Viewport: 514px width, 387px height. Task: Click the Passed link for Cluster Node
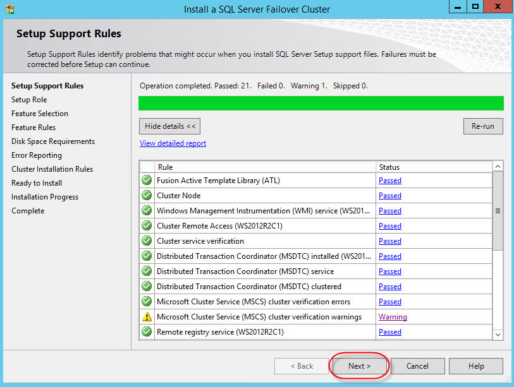tap(389, 195)
